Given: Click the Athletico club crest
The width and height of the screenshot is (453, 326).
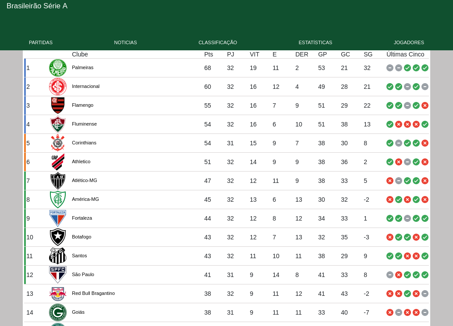Looking at the screenshot, I should pos(58,162).
